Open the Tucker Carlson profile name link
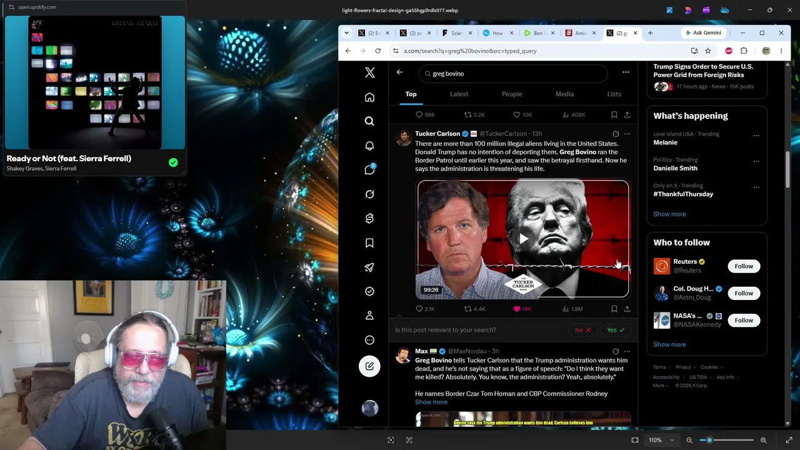The height and width of the screenshot is (450, 800). (437, 134)
